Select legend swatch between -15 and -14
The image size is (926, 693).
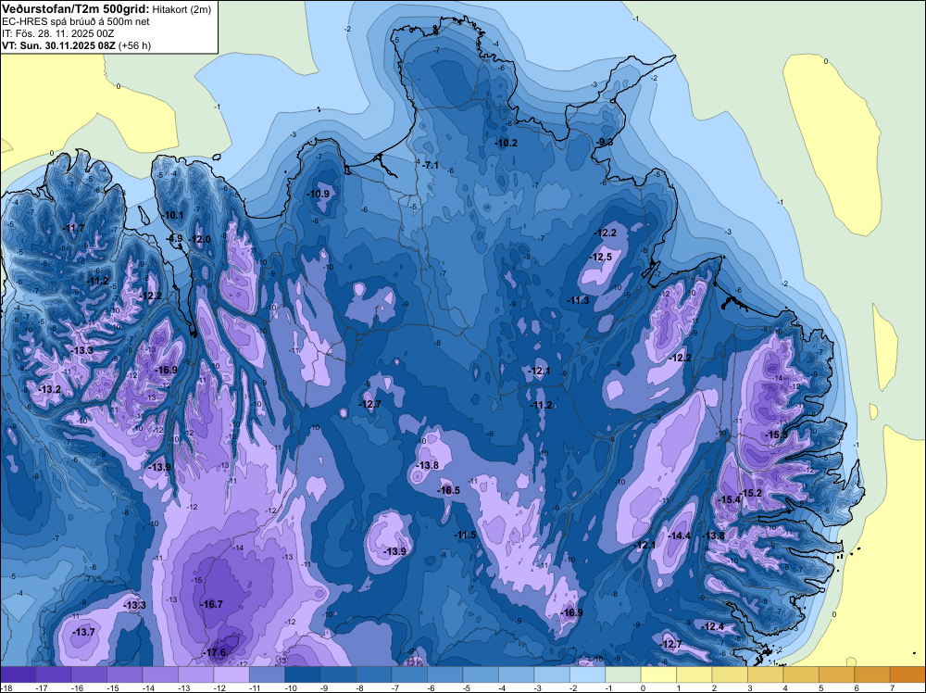click(x=125, y=674)
